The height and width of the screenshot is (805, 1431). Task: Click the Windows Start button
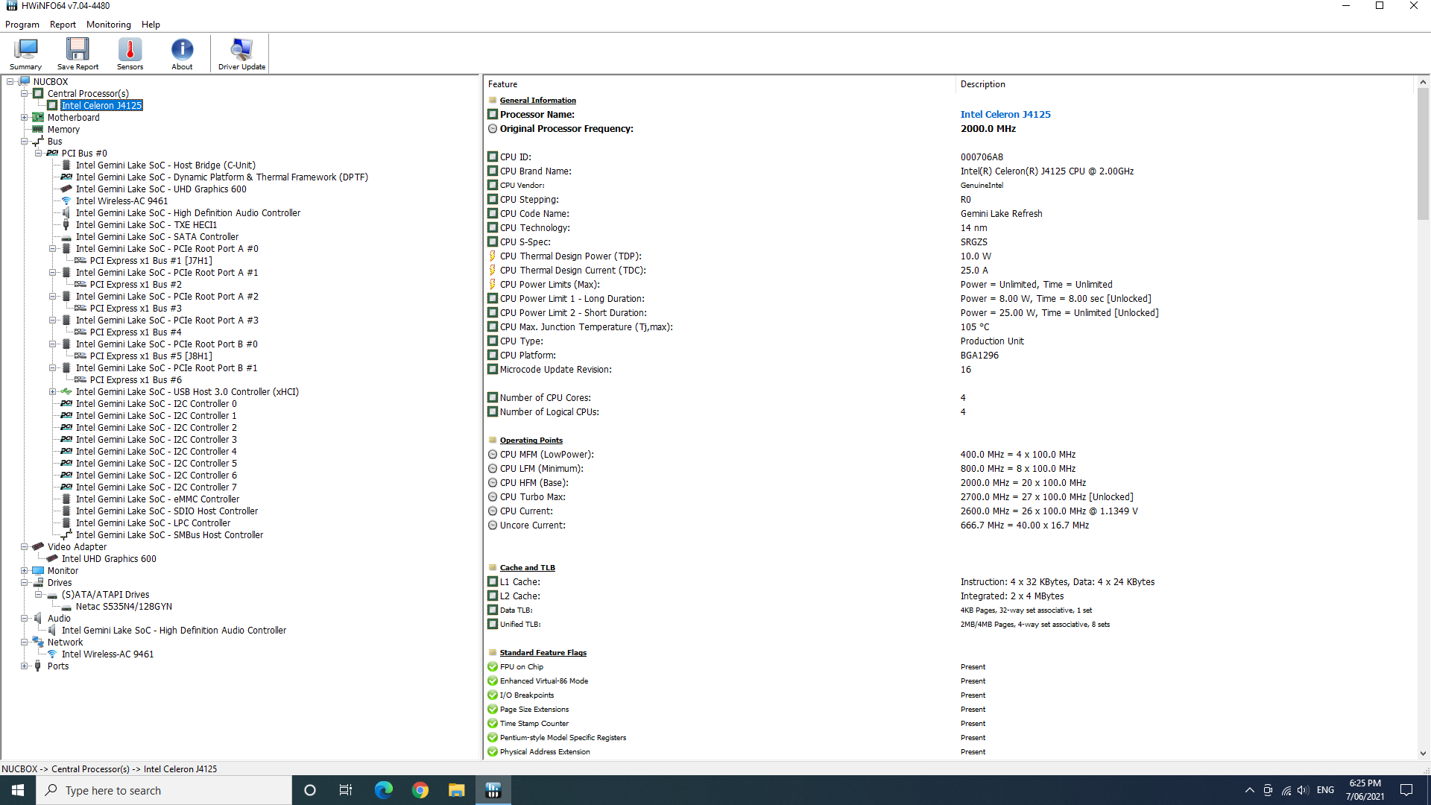click(18, 790)
